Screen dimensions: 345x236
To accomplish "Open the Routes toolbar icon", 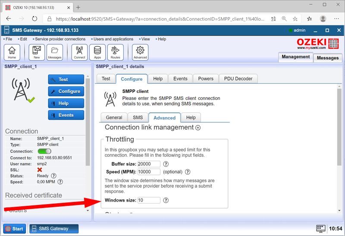I will pos(115,52).
